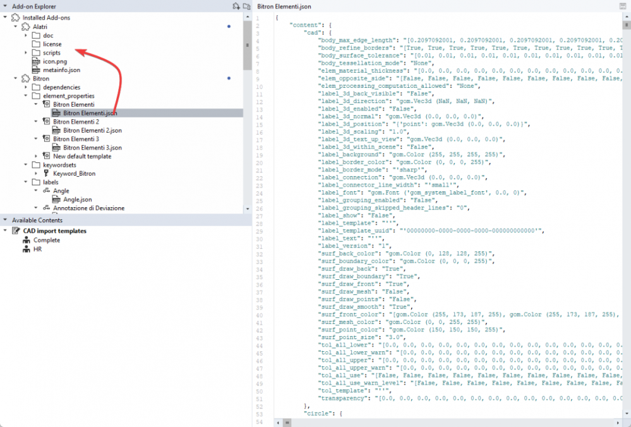
Task: Click the import folder icon in explorer header
Action: coord(246,6)
